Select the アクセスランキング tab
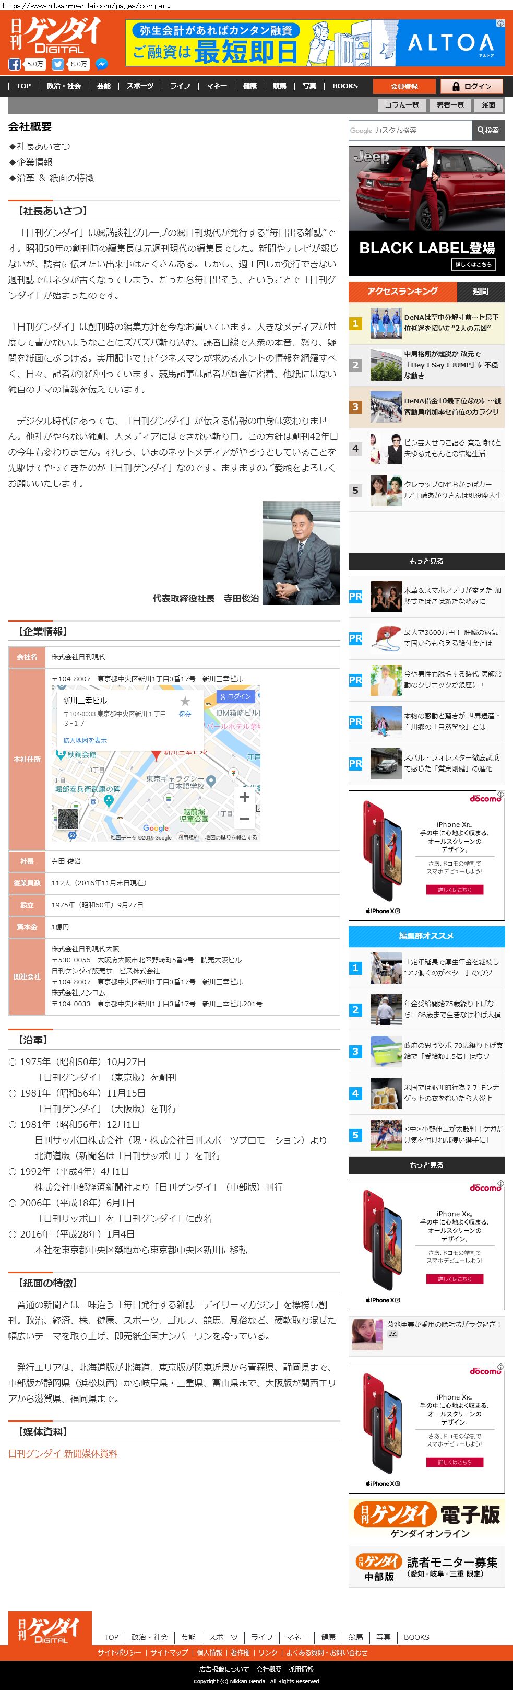 (x=402, y=292)
